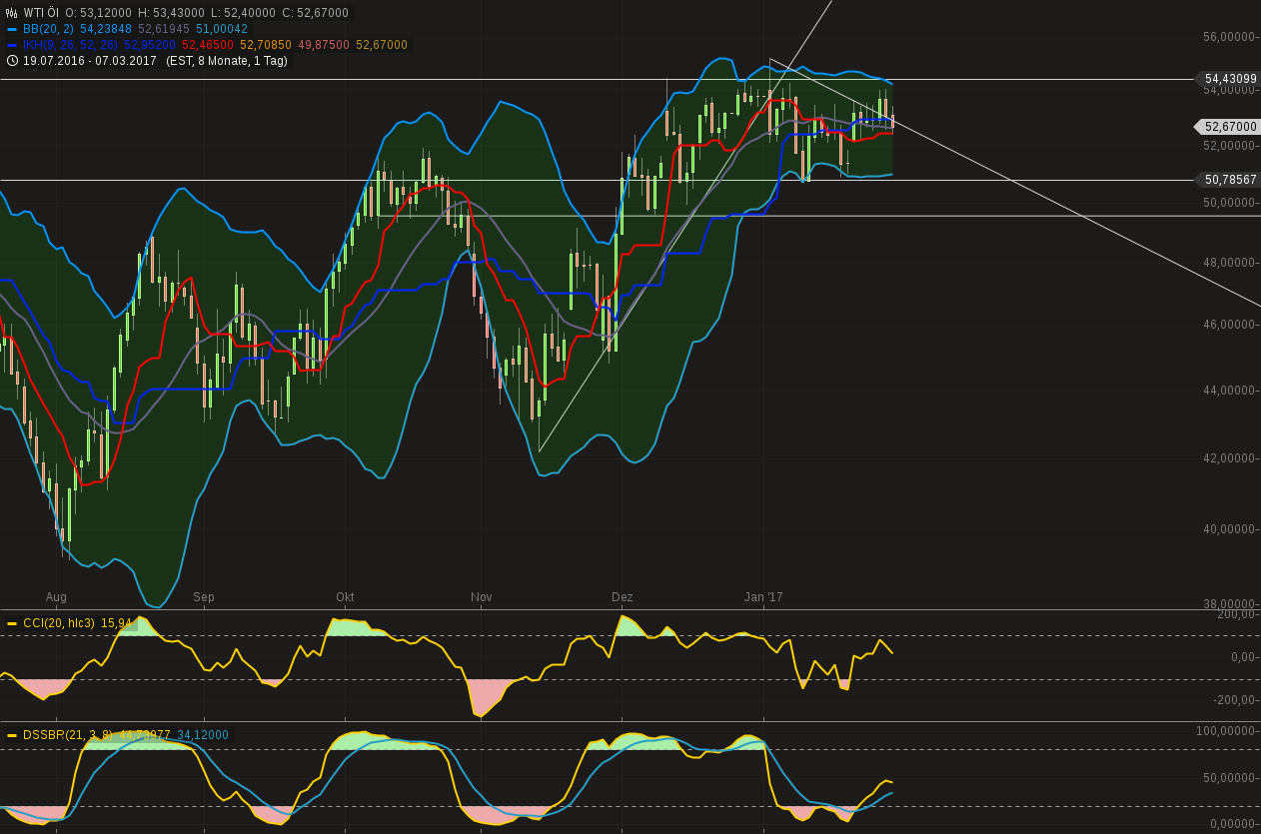This screenshot has height=834, width=1261.
Task: Click the candlestick chart-type icon beside WTI Öl
Action: [11, 13]
